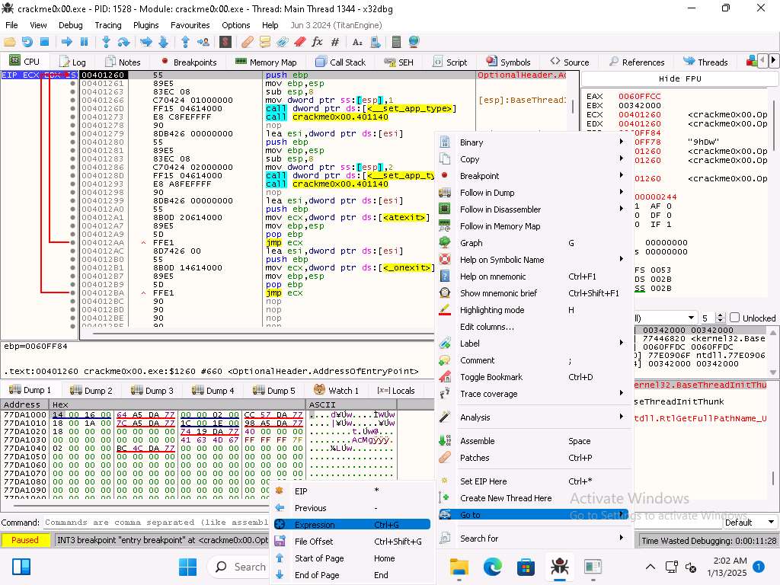
Task: Click the fx functions toolbar icon
Action: tap(317, 42)
